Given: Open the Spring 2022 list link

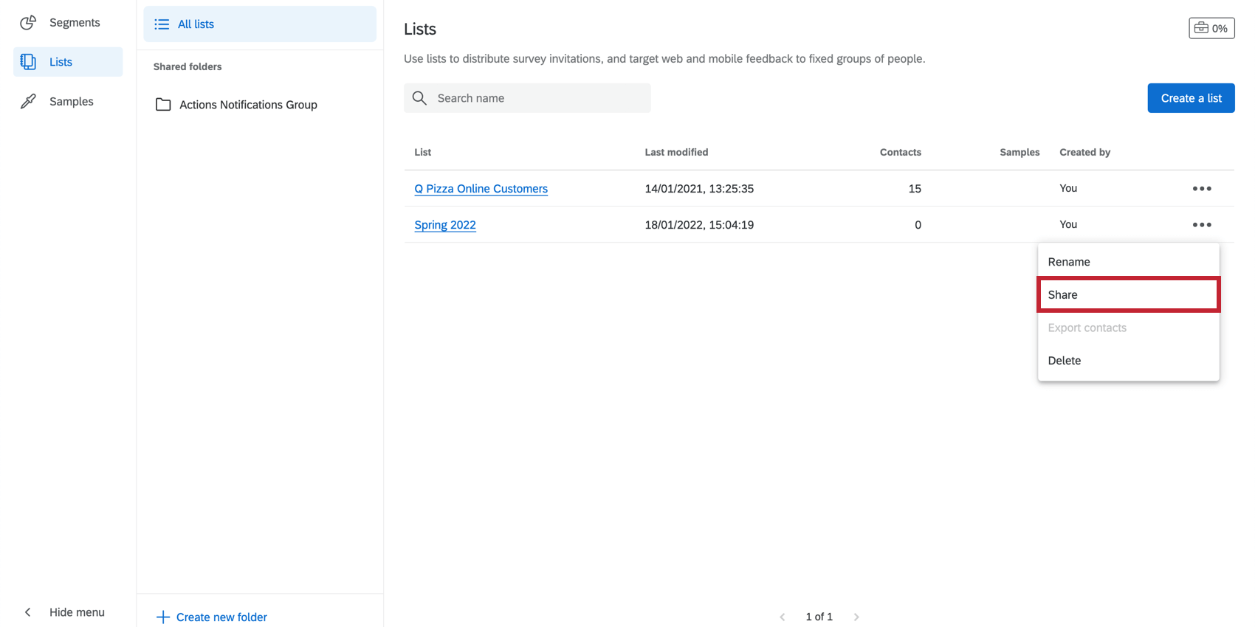Looking at the screenshot, I should click(x=445, y=225).
